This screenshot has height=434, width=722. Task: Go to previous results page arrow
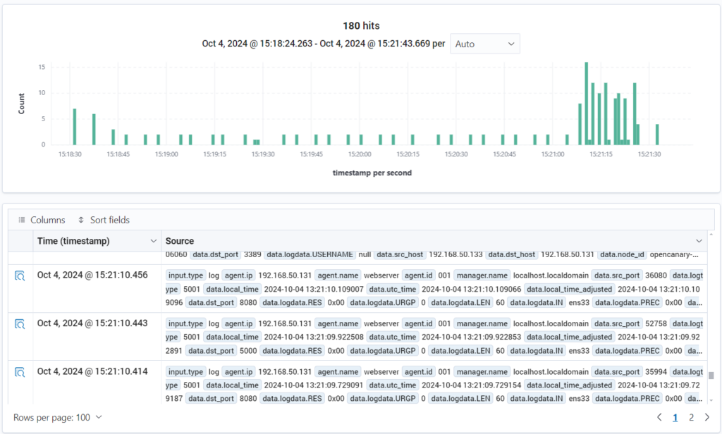(x=659, y=417)
